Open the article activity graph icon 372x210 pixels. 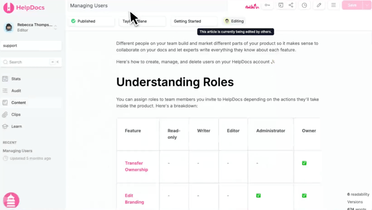coord(251,5)
